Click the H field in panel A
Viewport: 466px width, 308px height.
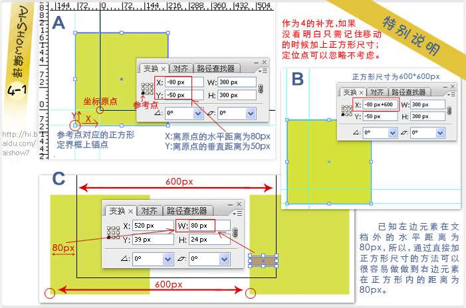237,95
